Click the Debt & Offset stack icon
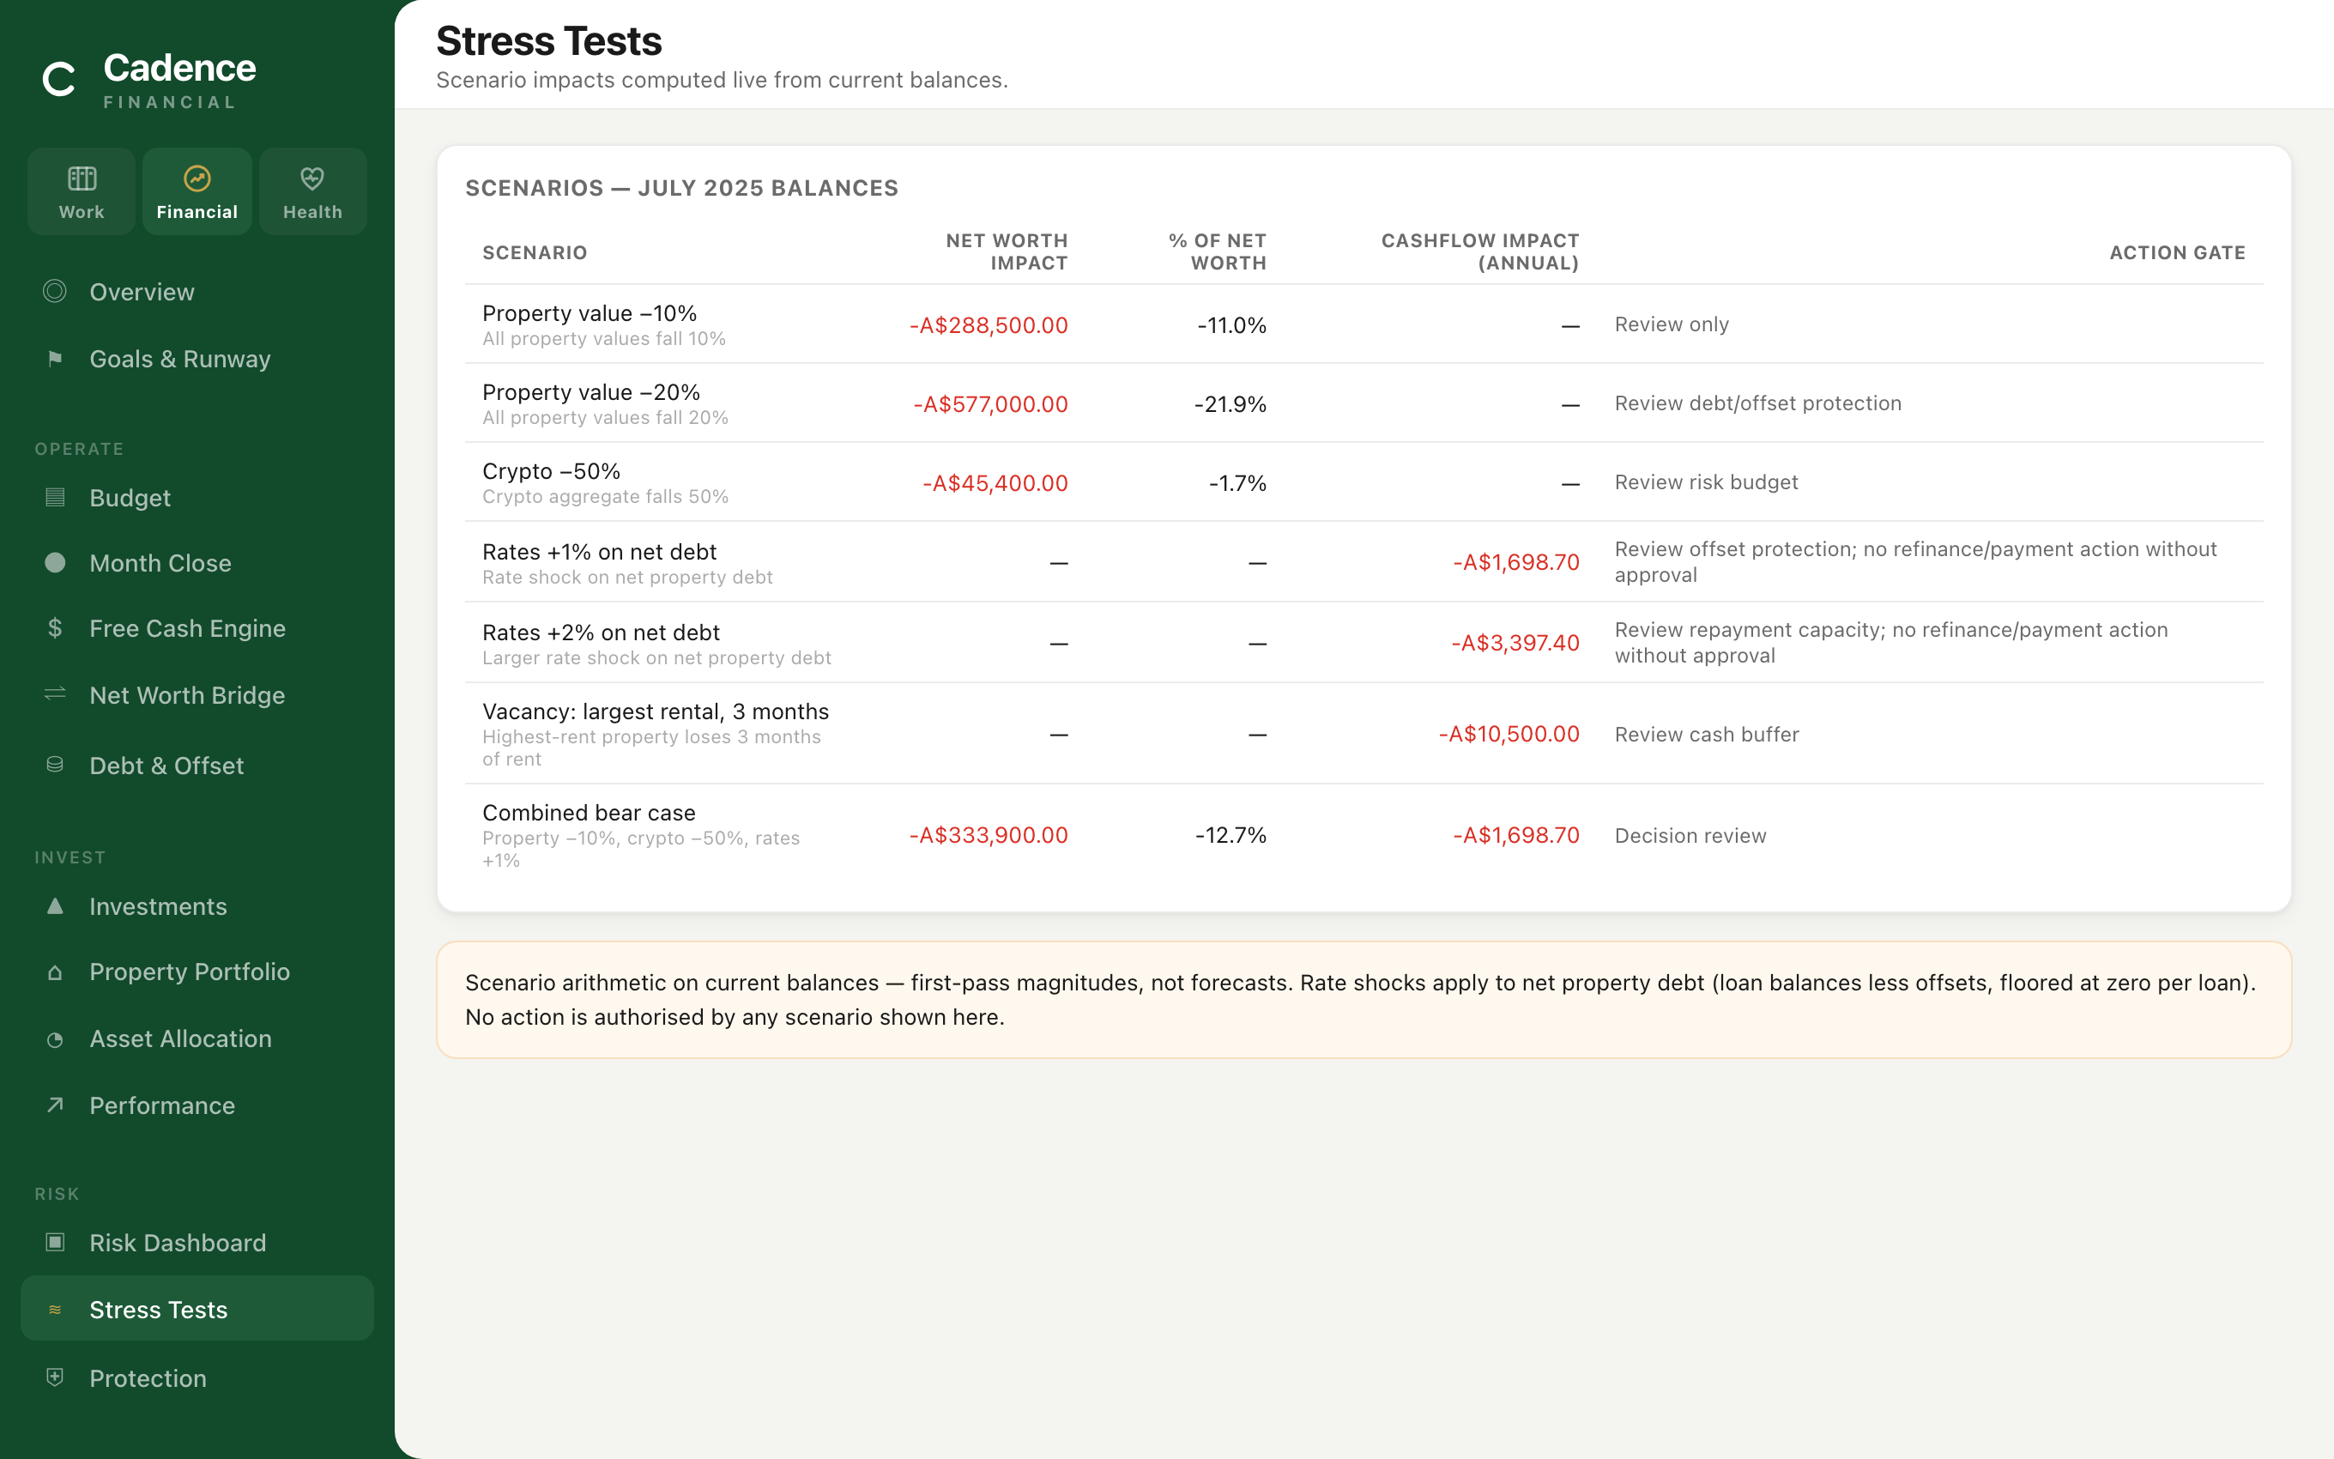 tap(55, 766)
